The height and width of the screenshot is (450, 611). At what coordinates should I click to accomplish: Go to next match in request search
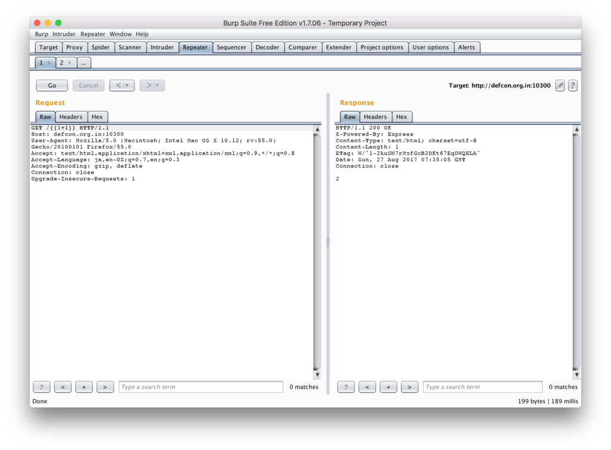point(105,387)
